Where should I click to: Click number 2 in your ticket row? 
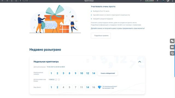click(57, 87)
